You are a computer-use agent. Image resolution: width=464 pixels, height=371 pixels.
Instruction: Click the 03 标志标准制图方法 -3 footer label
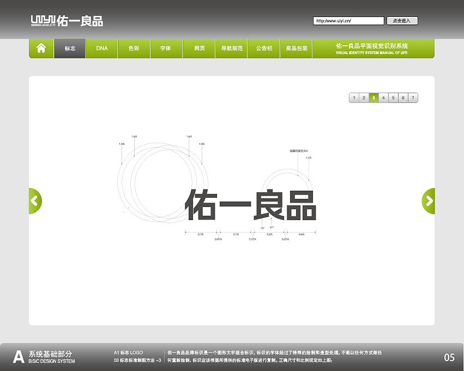(137, 360)
